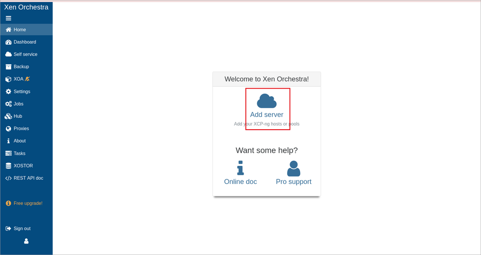This screenshot has height=255, width=481.
Task: Click the About label in sidebar
Action: point(20,141)
